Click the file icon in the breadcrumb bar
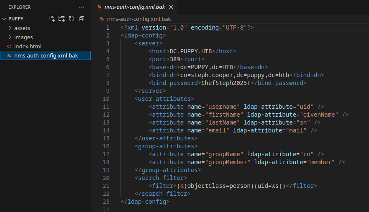 102,19
